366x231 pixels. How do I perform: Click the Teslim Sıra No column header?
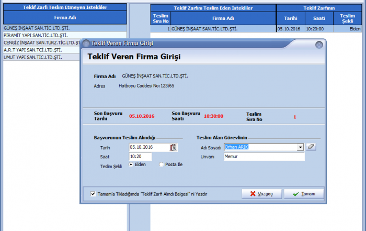pos(161,18)
